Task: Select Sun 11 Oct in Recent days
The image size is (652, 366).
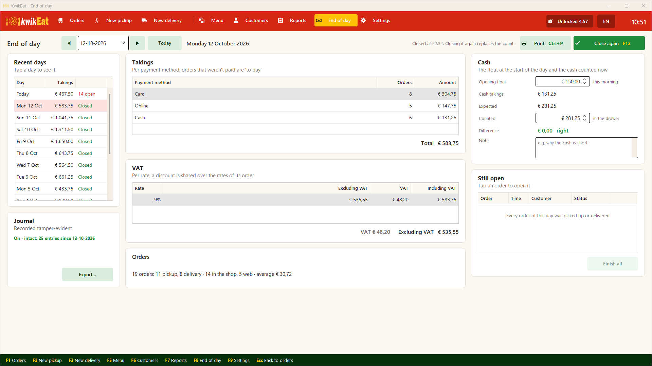Action: [61, 118]
